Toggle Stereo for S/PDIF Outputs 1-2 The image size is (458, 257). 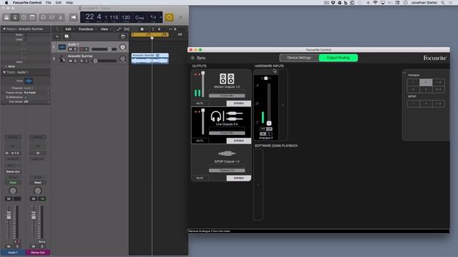[238, 178]
